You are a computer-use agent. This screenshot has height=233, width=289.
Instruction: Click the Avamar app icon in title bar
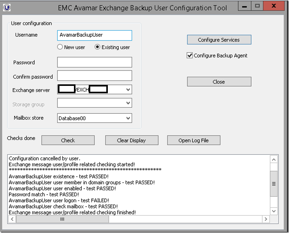coord(7,8)
